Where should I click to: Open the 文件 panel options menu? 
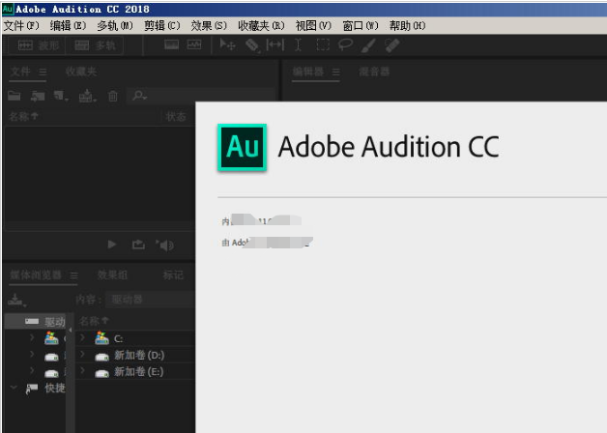[x=43, y=72]
